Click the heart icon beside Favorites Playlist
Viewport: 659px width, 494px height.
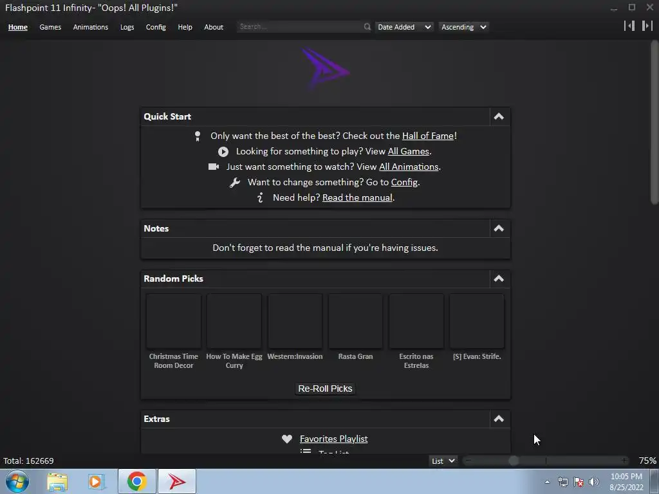tap(287, 439)
